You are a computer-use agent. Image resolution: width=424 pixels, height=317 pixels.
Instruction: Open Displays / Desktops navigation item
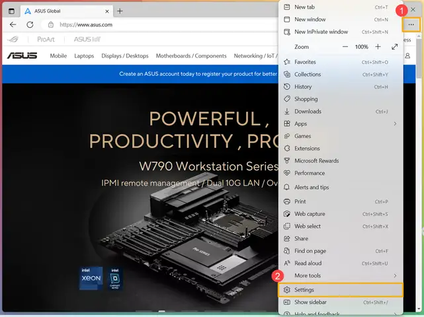[x=124, y=56]
